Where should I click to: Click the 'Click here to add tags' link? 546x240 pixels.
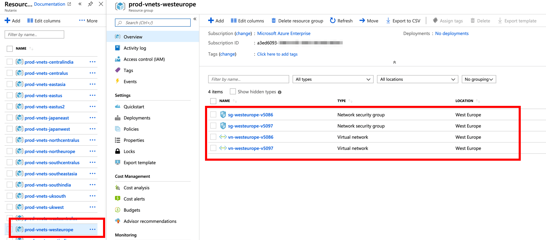click(x=277, y=54)
